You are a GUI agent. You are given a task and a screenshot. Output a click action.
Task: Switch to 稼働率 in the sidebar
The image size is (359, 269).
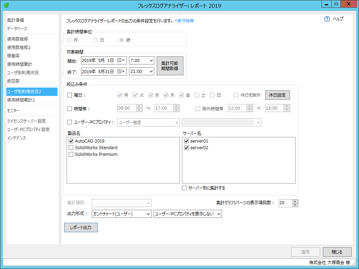coord(13,56)
